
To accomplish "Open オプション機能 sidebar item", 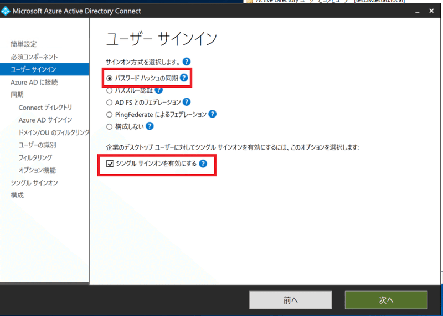I will 37,170.
